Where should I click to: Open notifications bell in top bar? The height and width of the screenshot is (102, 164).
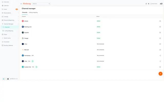click(x=149, y=4)
